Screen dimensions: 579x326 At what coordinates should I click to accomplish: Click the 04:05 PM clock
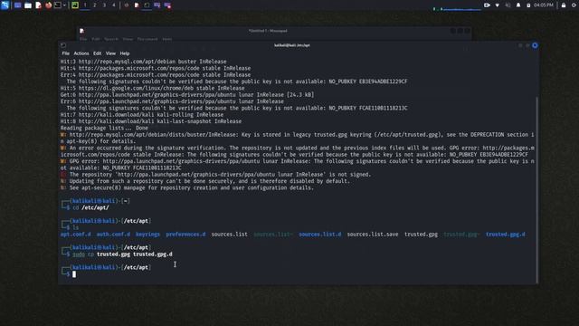[x=543, y=5]
